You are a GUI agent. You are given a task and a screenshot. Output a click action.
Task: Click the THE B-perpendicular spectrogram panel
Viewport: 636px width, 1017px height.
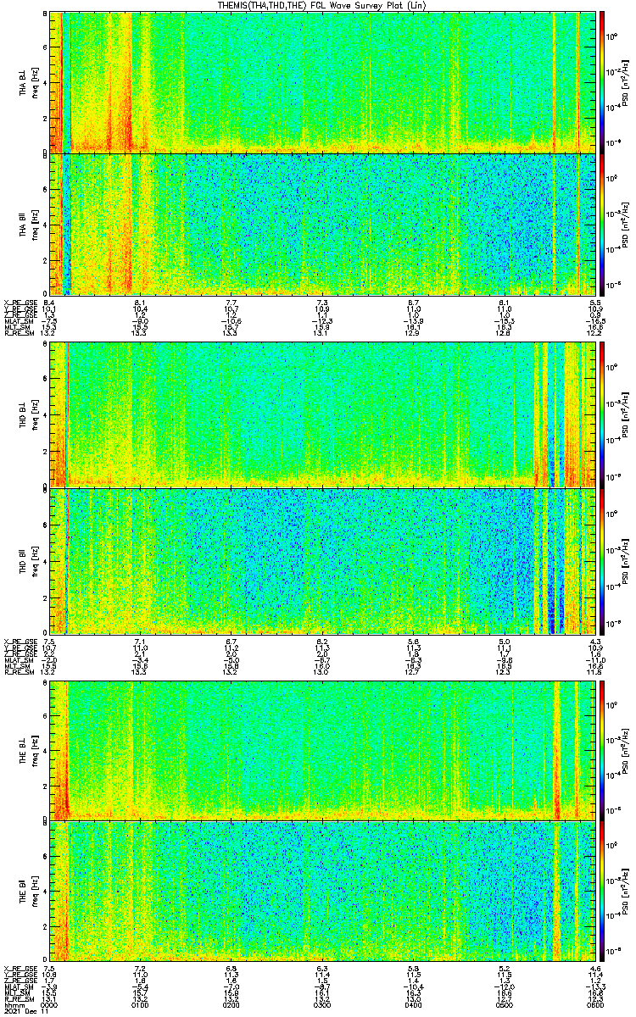click(x=323, y=749)
